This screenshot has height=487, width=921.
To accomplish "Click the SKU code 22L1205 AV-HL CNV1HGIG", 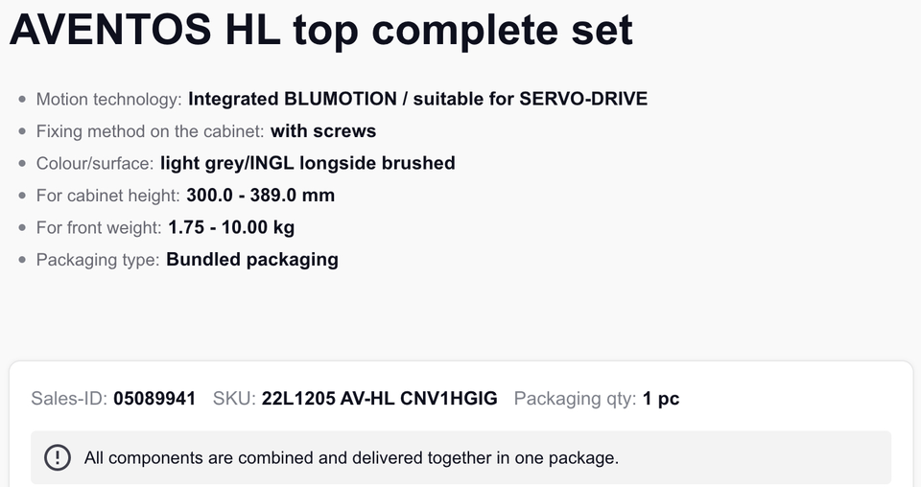I will pos(379,399).
